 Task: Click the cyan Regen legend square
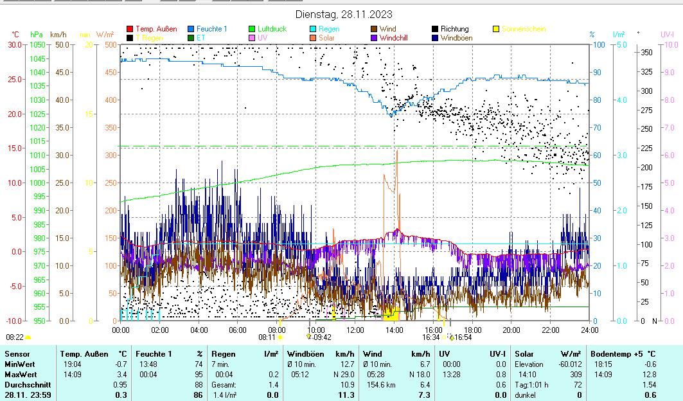point(312,29)
